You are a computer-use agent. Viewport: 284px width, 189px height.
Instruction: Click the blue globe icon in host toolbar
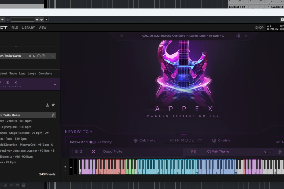(x=8, y=20)
